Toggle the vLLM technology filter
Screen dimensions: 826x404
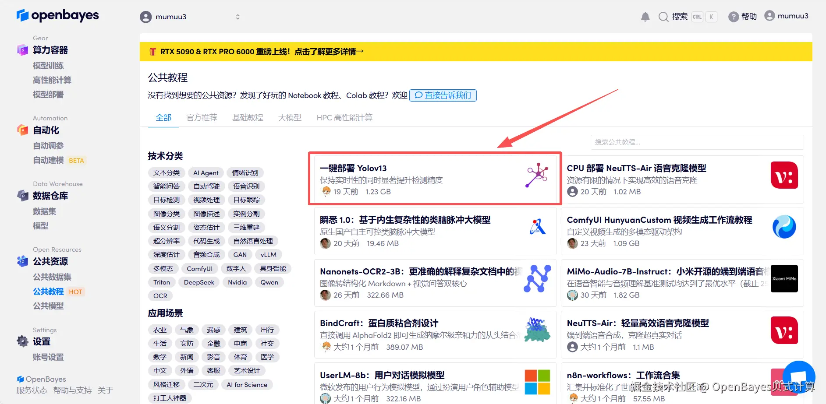click(268, 254)
